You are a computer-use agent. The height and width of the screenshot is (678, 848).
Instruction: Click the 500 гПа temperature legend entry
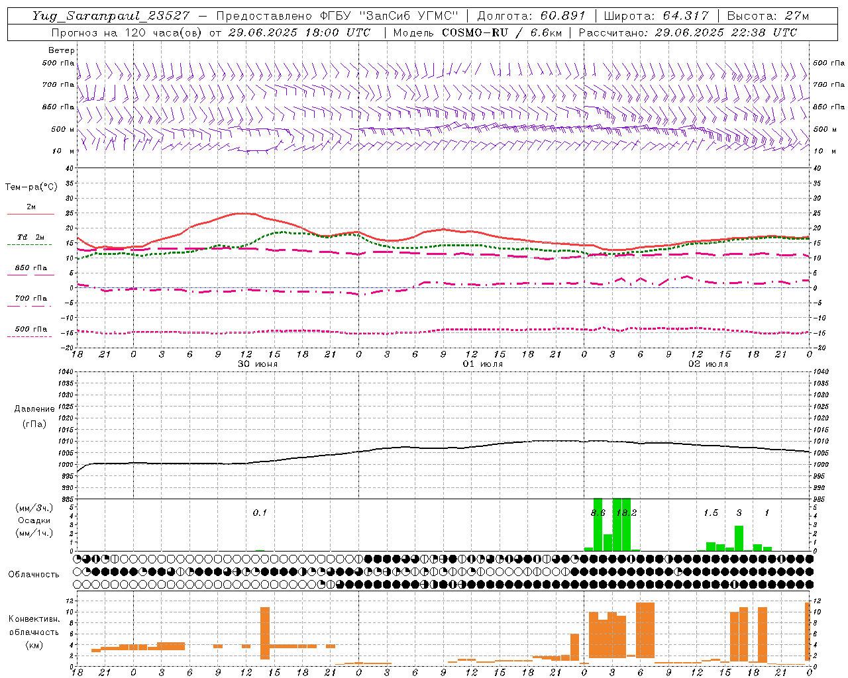point(30,332)
